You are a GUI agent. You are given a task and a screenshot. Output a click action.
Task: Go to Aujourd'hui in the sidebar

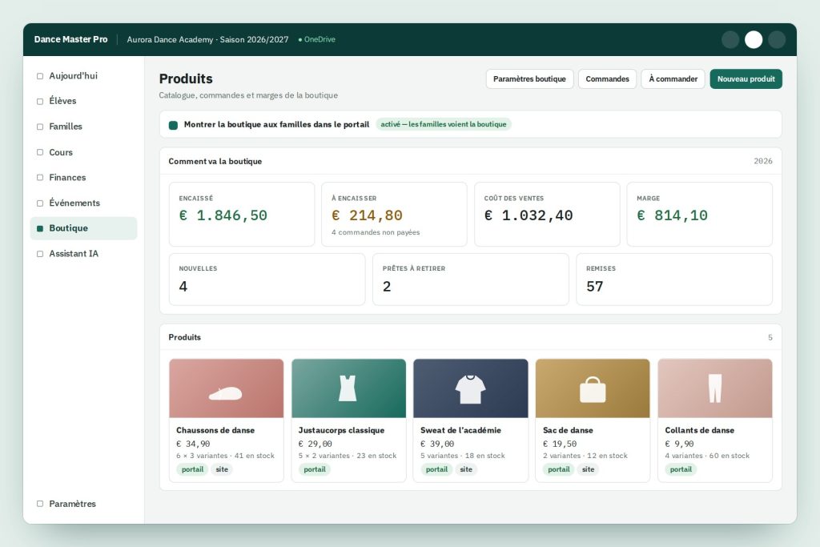click(x=83, y=76)
